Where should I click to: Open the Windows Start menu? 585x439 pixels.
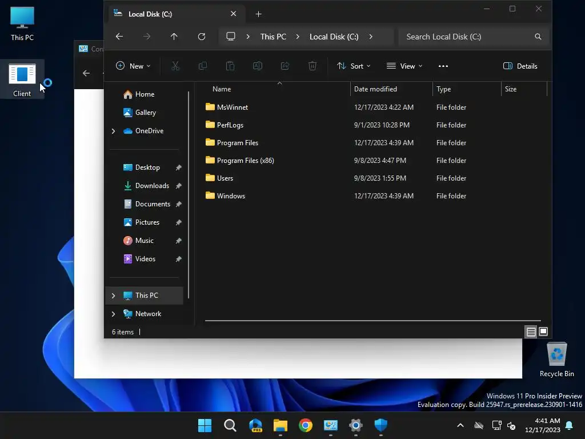[x=205, y=425]
